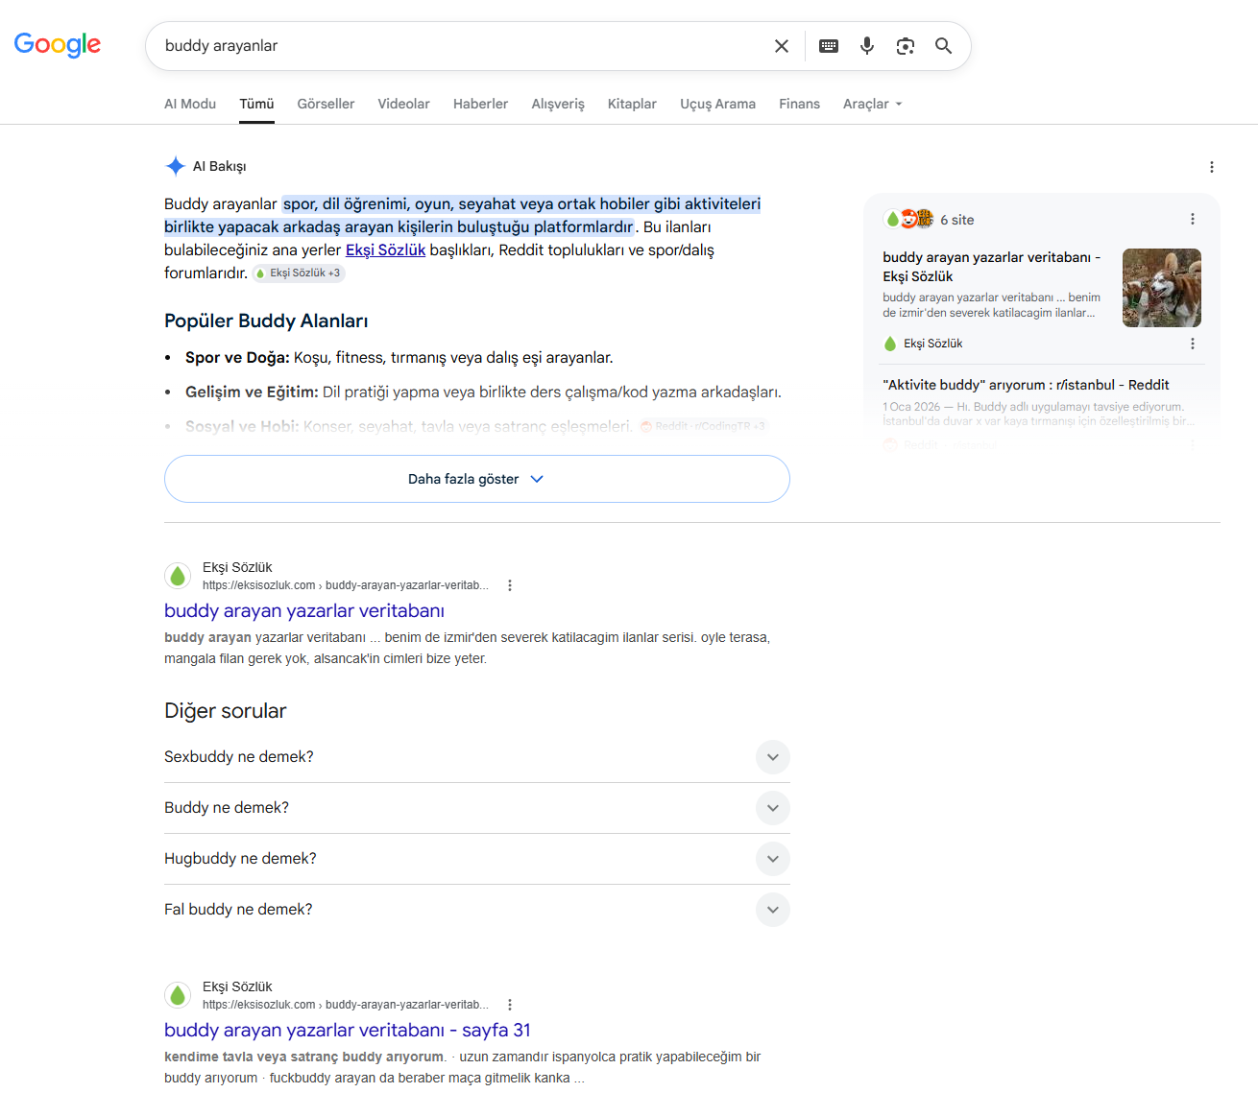Viewport: 1258px width, 1093px height.
Task: Expand 'Buddy ne demek?' question
Action: [x=477, y=808]
